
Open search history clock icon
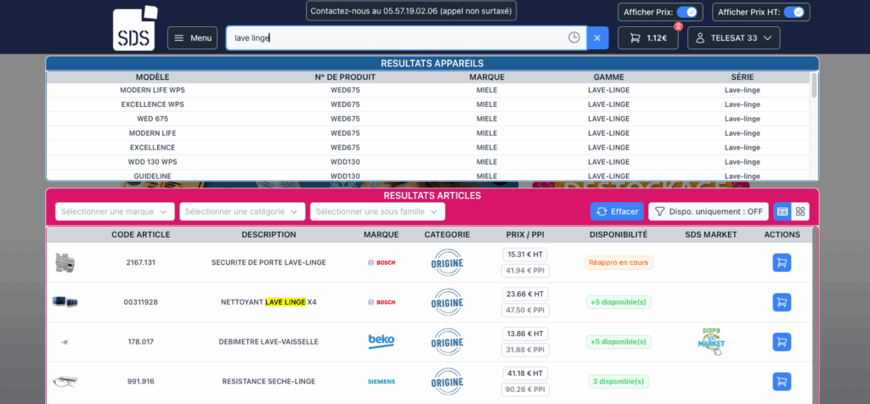[573, 37]
